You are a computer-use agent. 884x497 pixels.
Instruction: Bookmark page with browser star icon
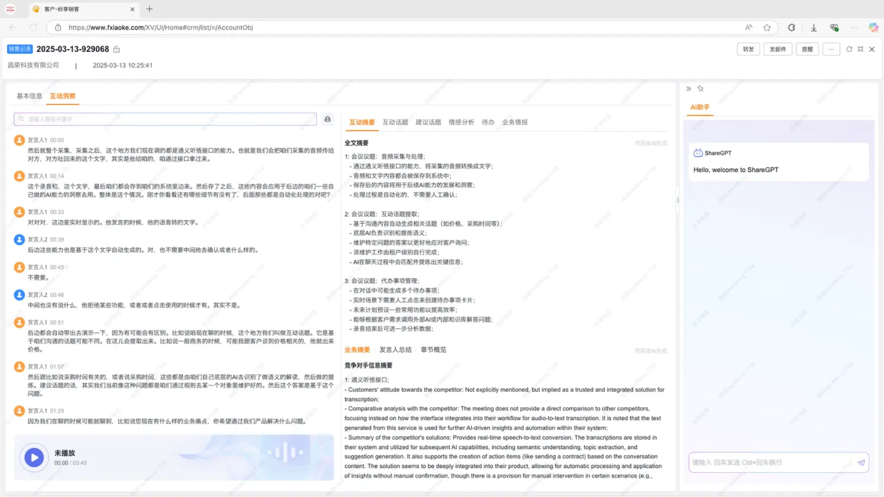click(x=767, y=28)
